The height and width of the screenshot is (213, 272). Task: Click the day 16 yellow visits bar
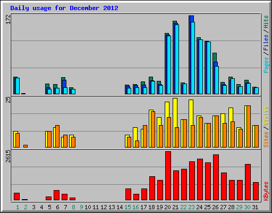pos(135,134)
